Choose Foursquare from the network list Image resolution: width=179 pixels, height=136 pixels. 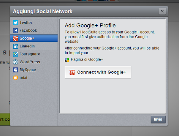[x=30, y=54]
